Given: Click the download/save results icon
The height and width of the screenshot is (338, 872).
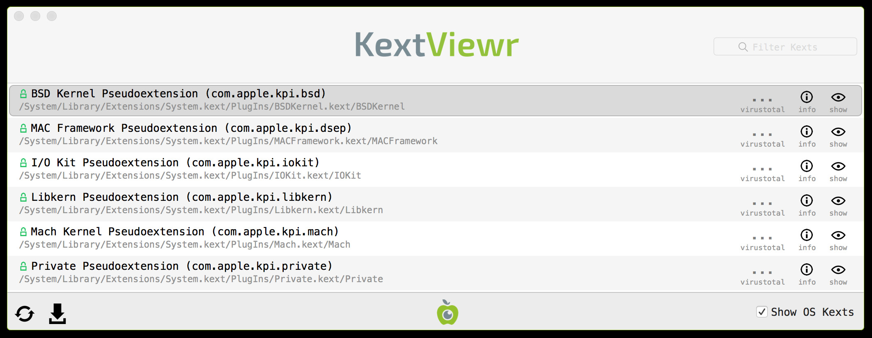Looking at the screenshot, I should coord(57,314).
